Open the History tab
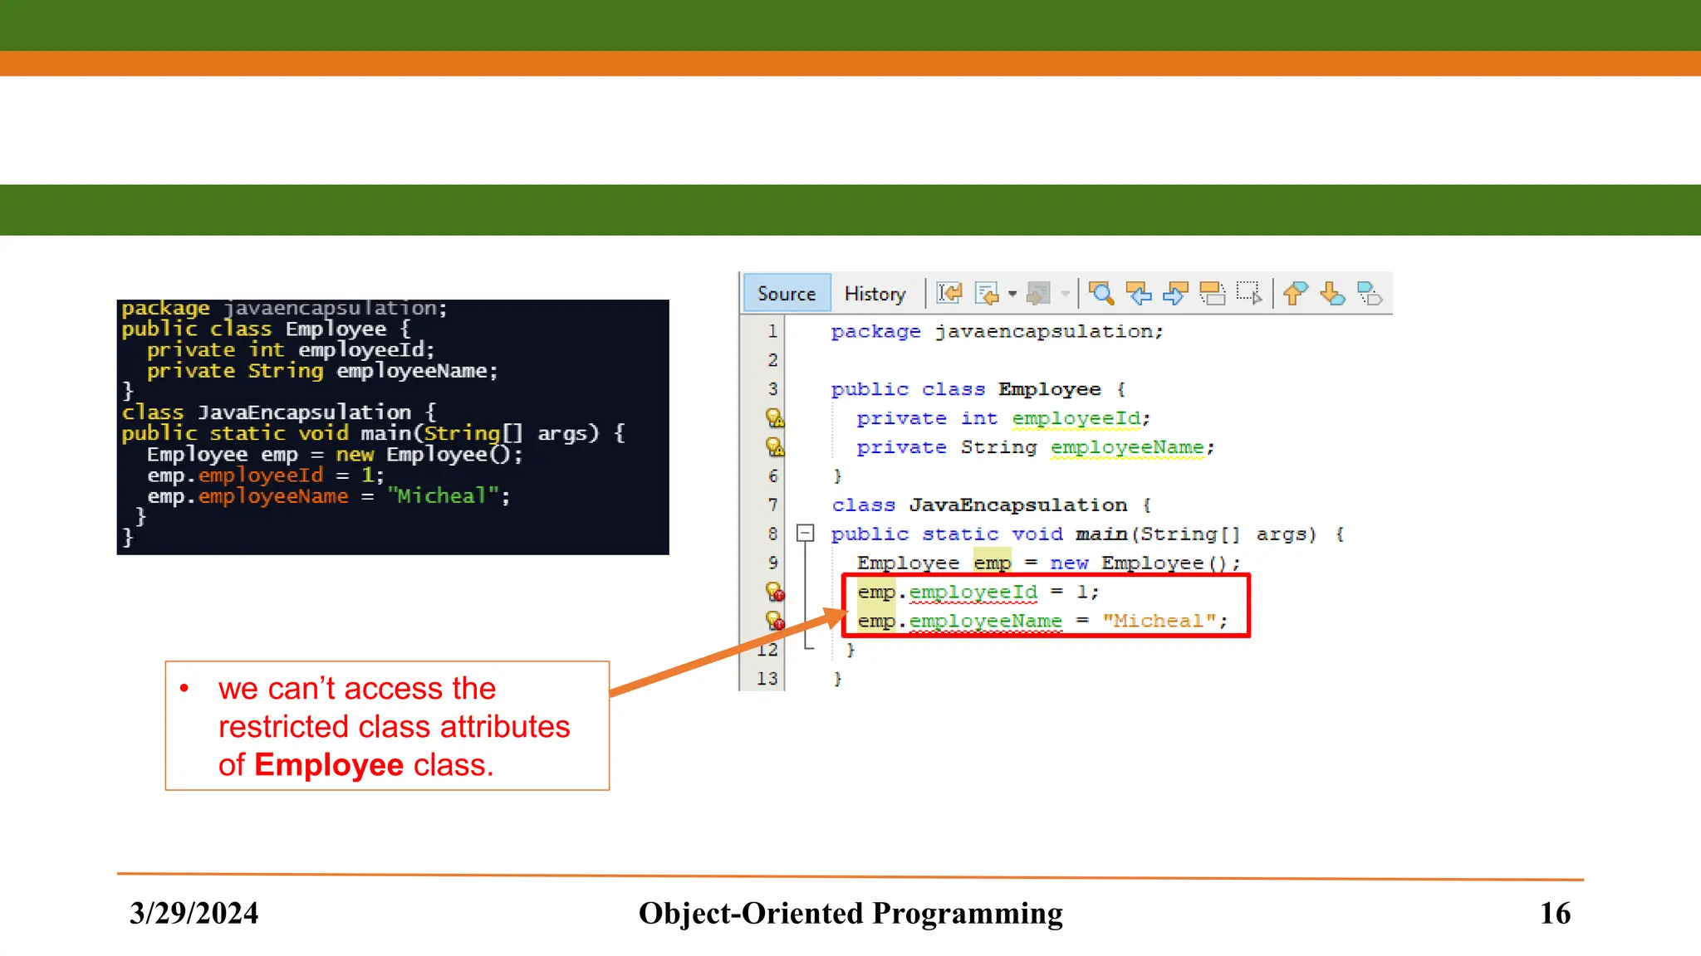 (875, 294)
